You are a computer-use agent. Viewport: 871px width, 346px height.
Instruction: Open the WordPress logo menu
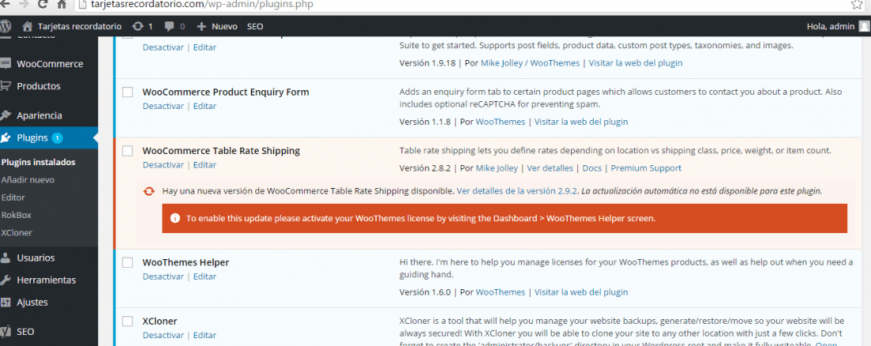coord(6,26)
